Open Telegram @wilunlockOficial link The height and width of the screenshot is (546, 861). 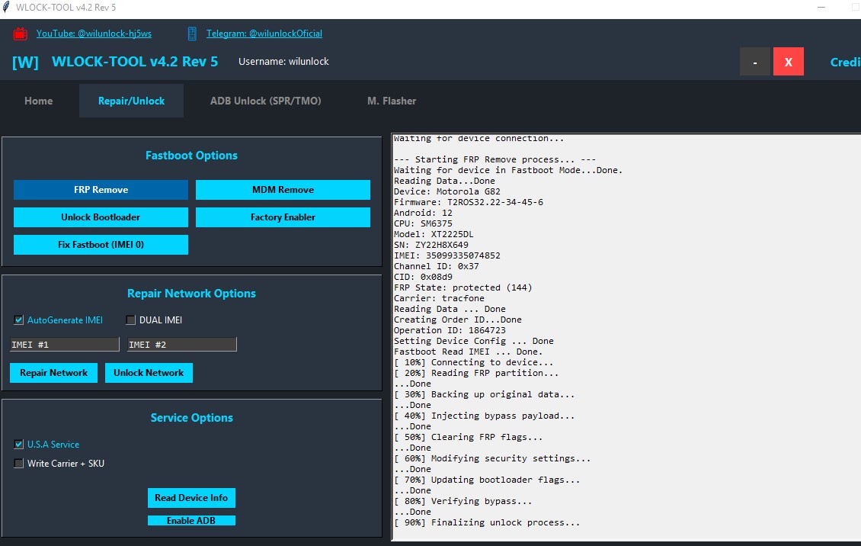click(x=264, y=34)
